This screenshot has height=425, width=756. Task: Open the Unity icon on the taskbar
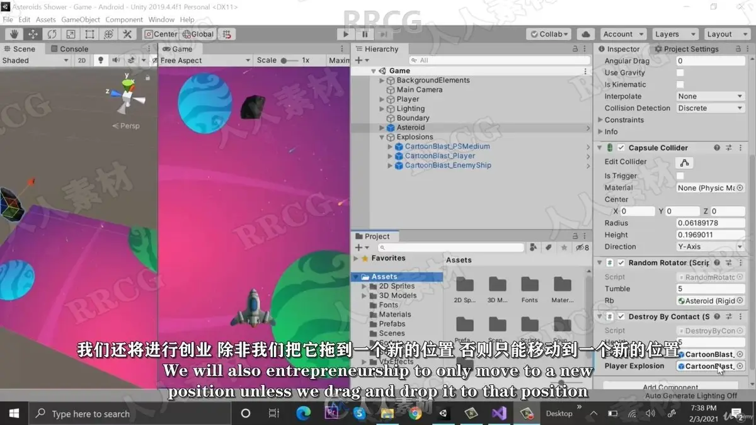(443, 414)
